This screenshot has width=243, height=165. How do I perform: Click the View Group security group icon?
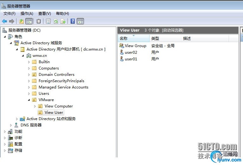[122, 46]
